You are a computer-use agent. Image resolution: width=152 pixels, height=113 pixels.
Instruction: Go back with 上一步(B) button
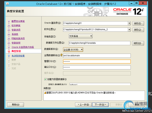pyautogui.click(x=83, y=104)
